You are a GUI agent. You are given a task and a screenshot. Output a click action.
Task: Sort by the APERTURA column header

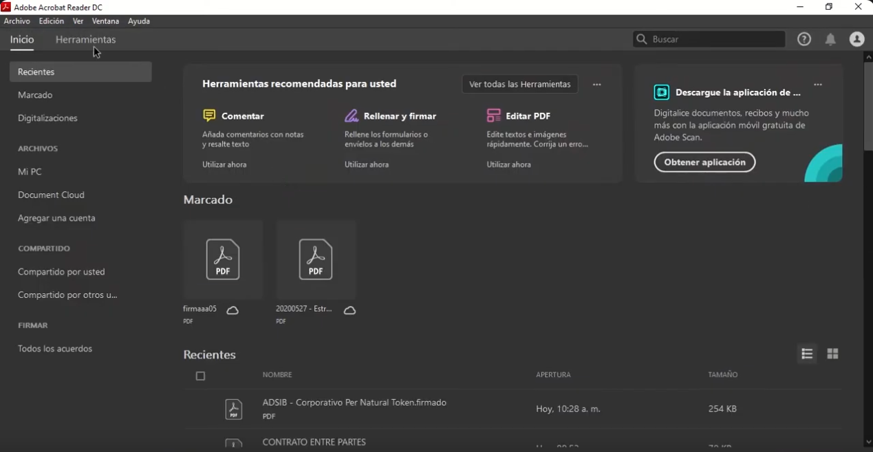tap(554, 375)
